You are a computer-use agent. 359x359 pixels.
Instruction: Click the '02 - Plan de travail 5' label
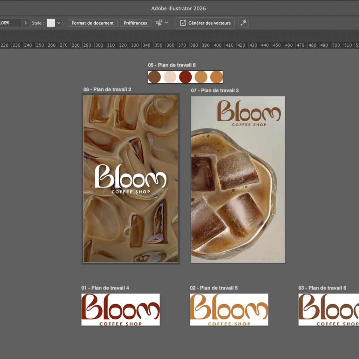(214, 288)
